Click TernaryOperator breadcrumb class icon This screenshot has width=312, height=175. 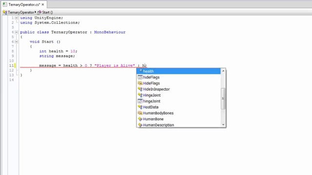point(5,12)
